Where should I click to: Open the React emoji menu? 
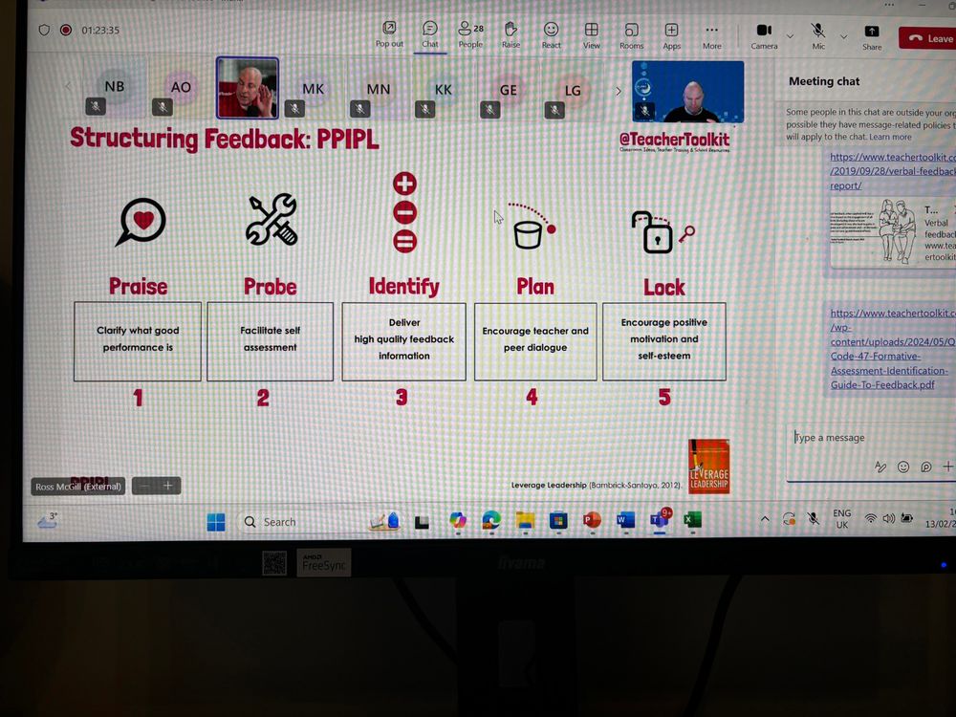(x=552, y=35)
